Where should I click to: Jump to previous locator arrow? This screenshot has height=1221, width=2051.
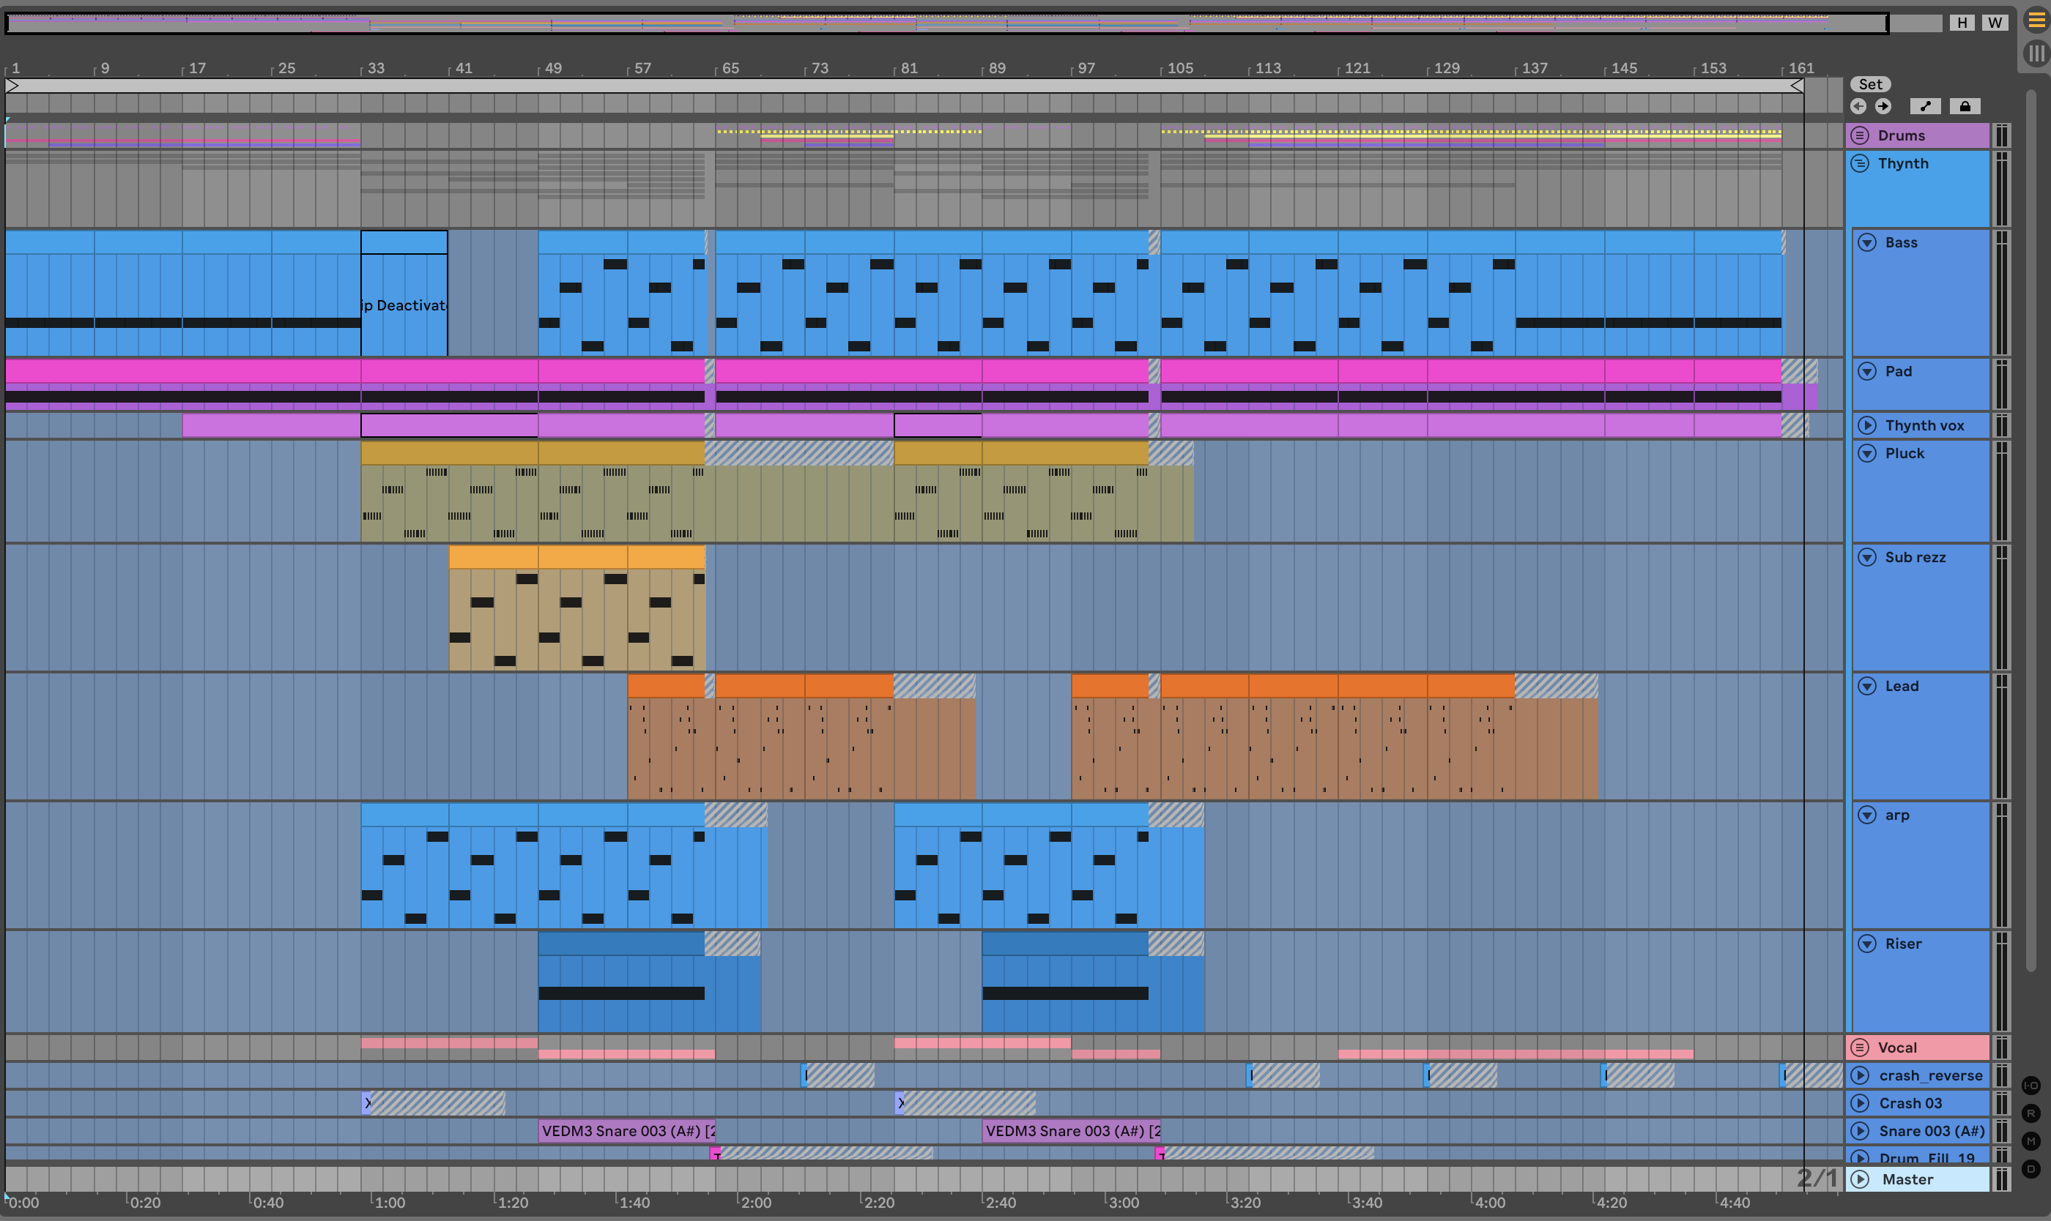[x=1858, y=106]
